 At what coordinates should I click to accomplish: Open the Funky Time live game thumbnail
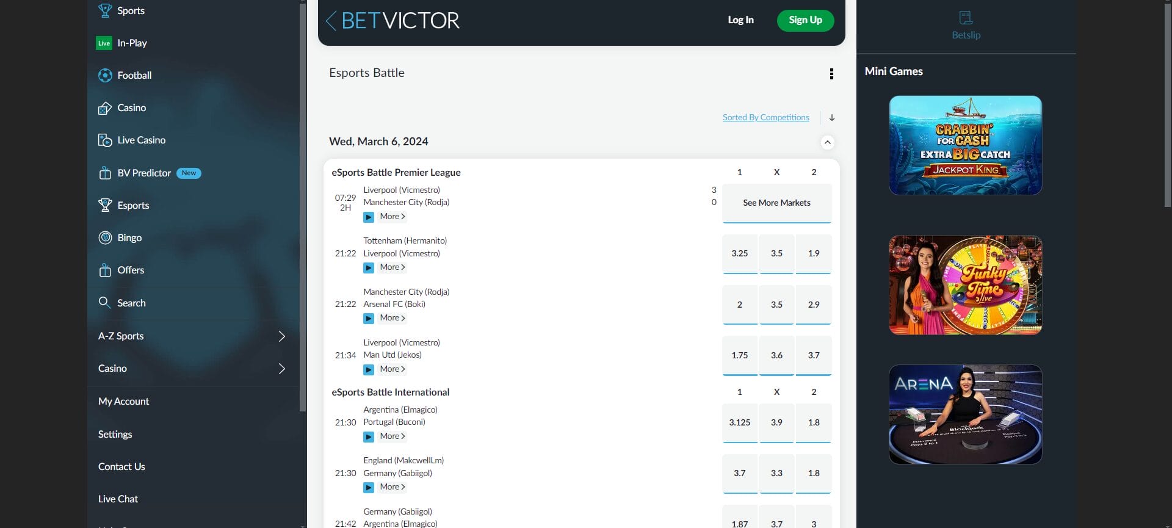(965, 284)
